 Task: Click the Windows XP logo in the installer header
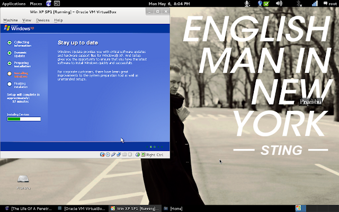tap(19, 28)
